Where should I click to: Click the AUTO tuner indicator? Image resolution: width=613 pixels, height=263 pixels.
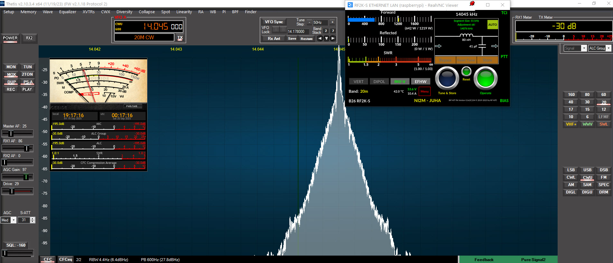click(x=493, y=24)
